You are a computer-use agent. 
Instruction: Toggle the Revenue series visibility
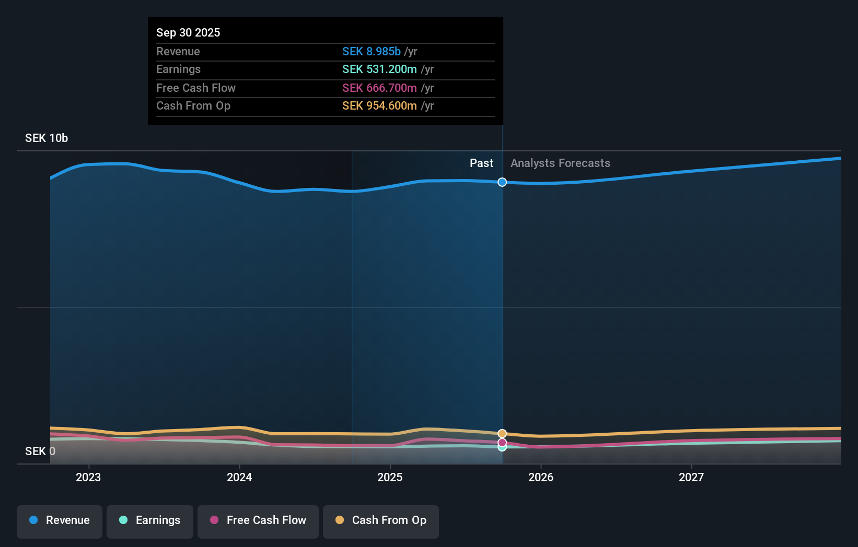click(x=59, y=520)
